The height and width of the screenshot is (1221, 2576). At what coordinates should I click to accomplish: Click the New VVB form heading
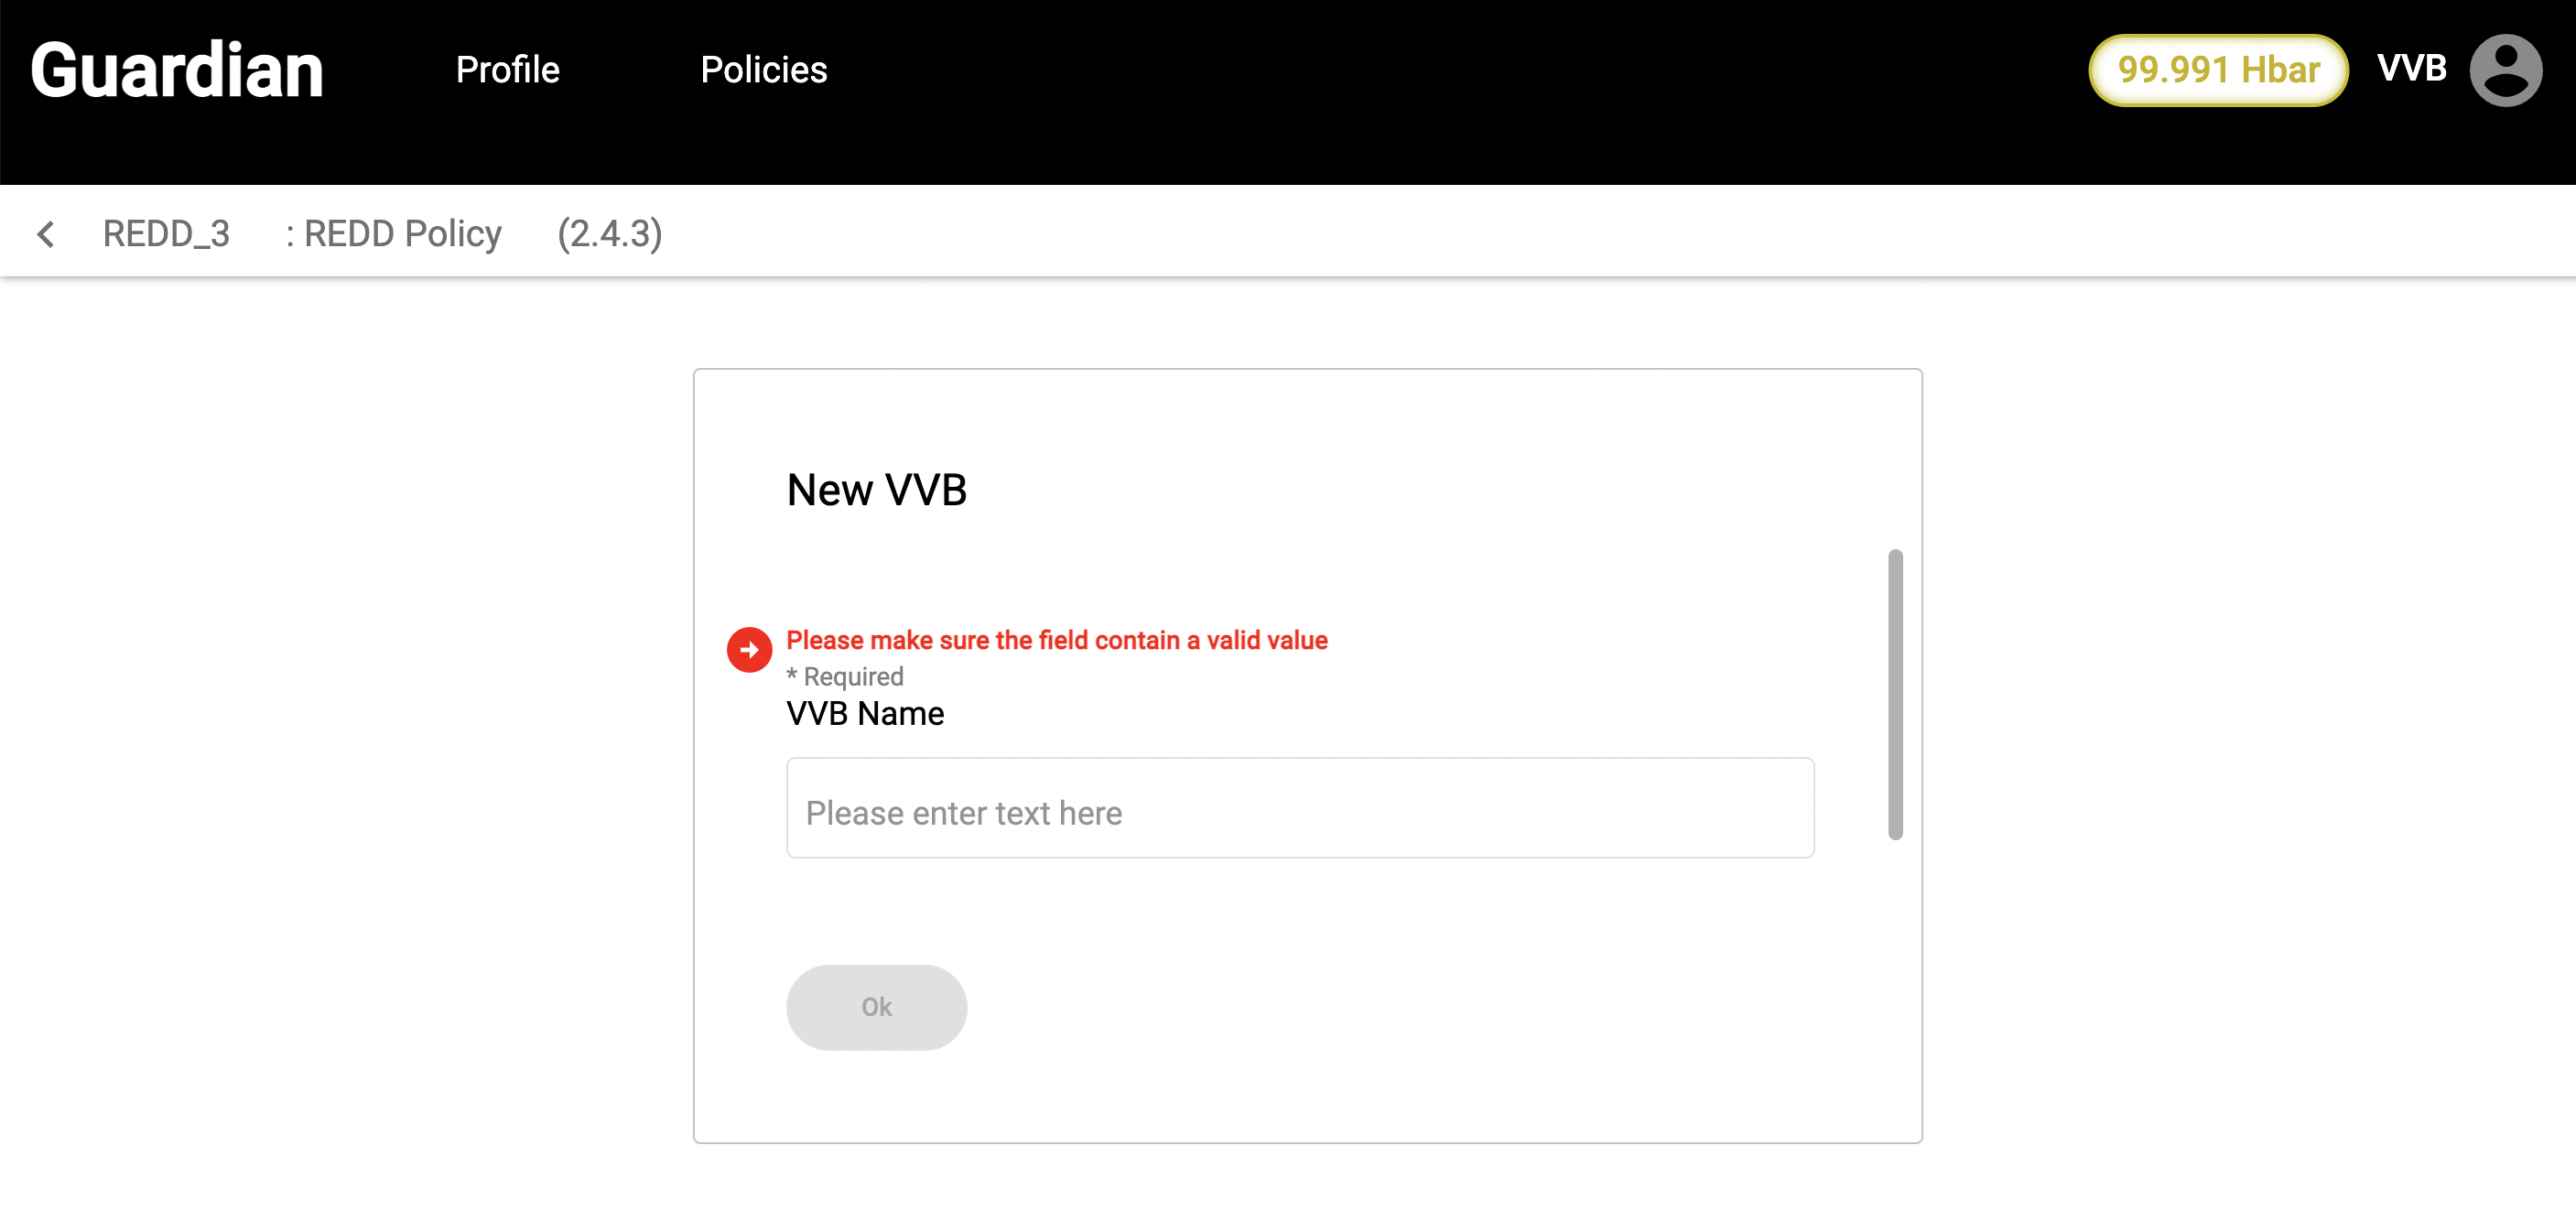point(876,490)
